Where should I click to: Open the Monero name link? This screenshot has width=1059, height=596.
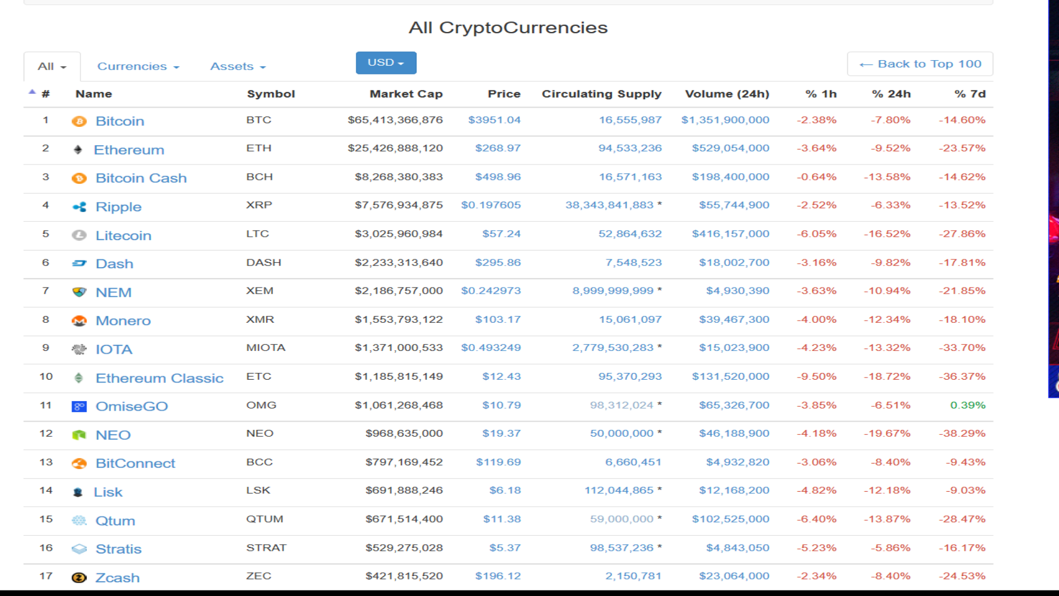(123, 321)
